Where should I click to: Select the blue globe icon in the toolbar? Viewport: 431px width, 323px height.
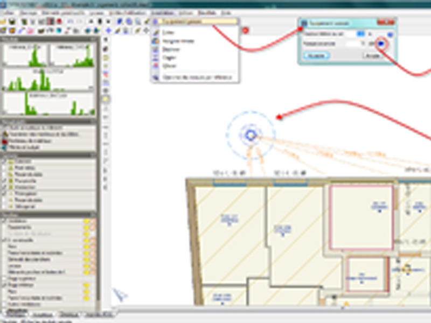point(128,22)
